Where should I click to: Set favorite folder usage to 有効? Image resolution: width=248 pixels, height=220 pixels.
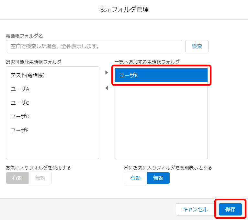(17, 178)
